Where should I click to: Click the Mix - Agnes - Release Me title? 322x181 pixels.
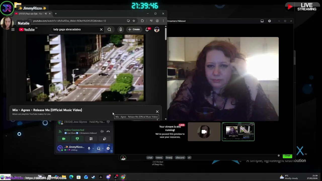point(47,110)
